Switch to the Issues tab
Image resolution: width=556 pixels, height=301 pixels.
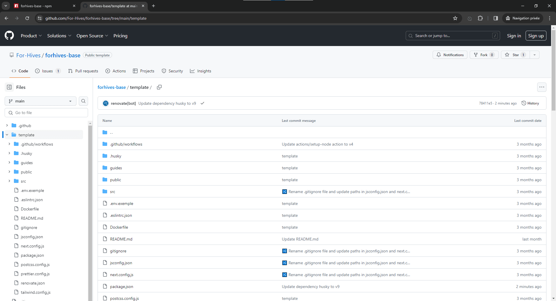coord(47,71)
